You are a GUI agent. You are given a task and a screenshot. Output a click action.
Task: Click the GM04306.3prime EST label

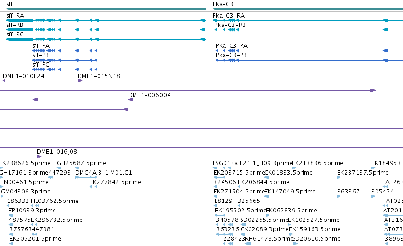point(26,192)
